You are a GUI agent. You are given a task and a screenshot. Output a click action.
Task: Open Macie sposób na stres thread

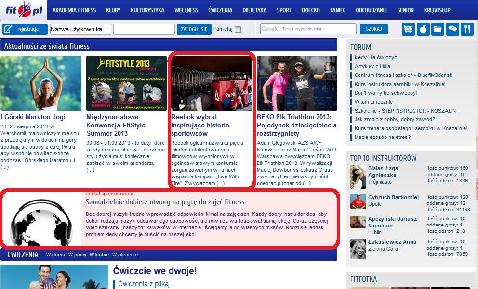[x=382, y=137]
